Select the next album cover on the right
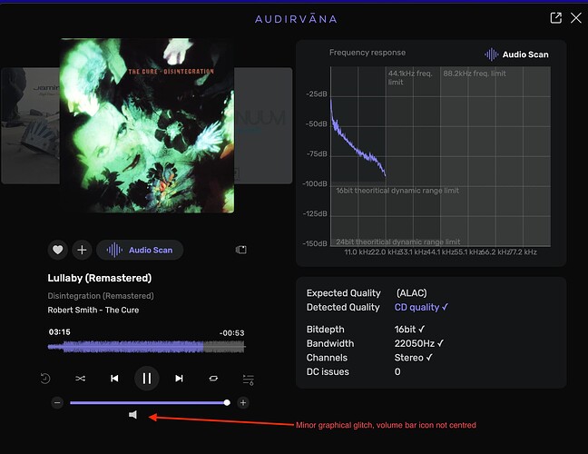This screenshot has width=588, height=454. click(x=263, y=125)
